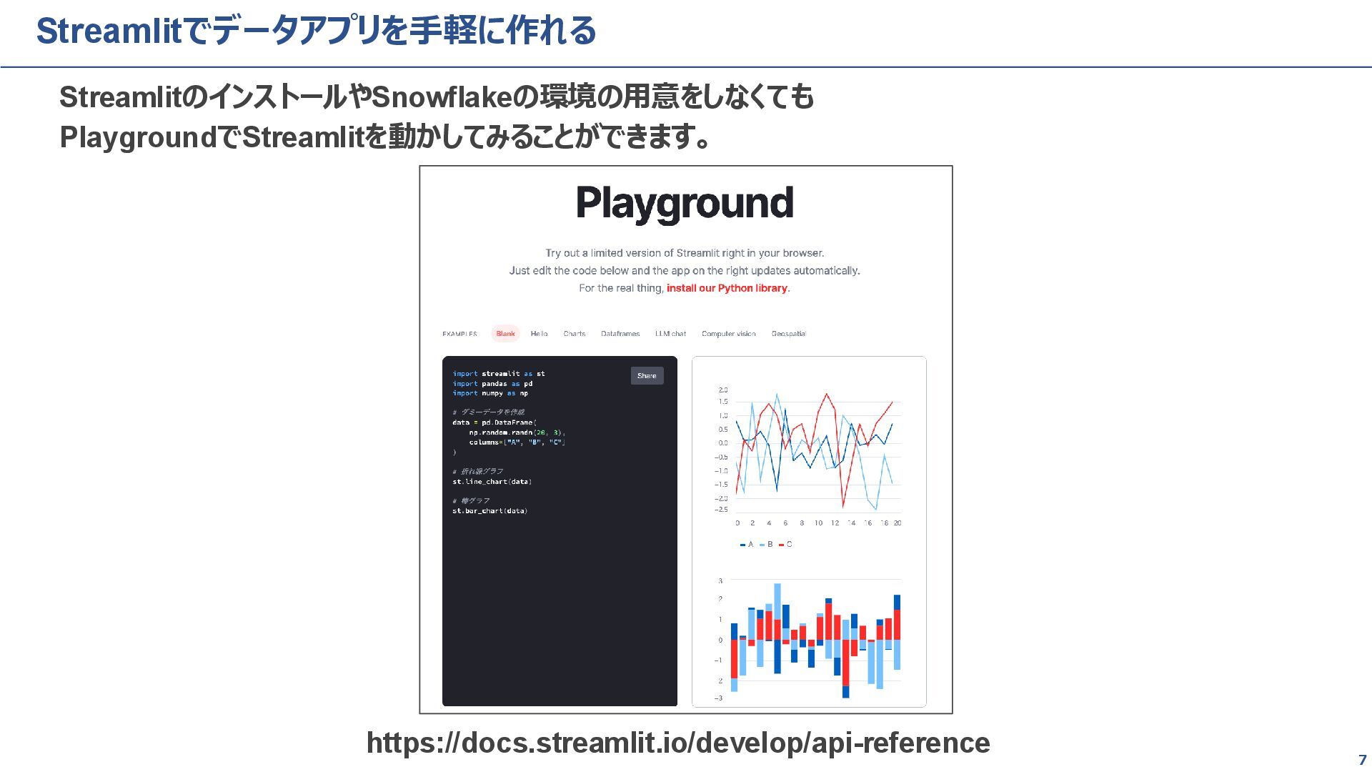Select the Computer vision example
Viewport: 1372px width, 772px height.
tap(728, 334)
